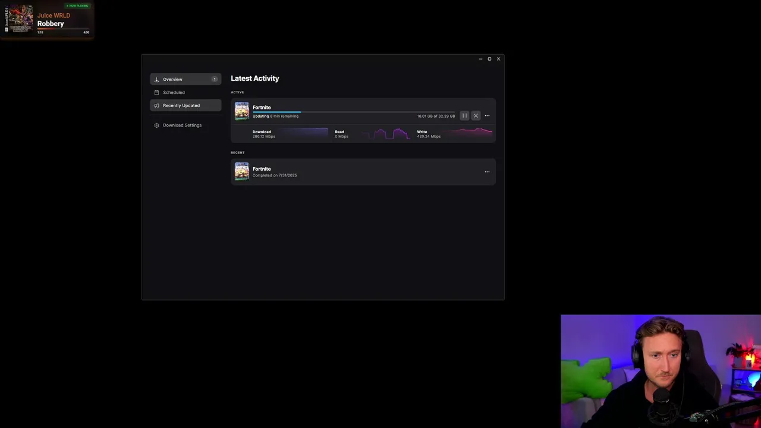Pause the Fortnite update download
Image resolution: width=761 pixels, height=428 pixels.
pos(464,116)
